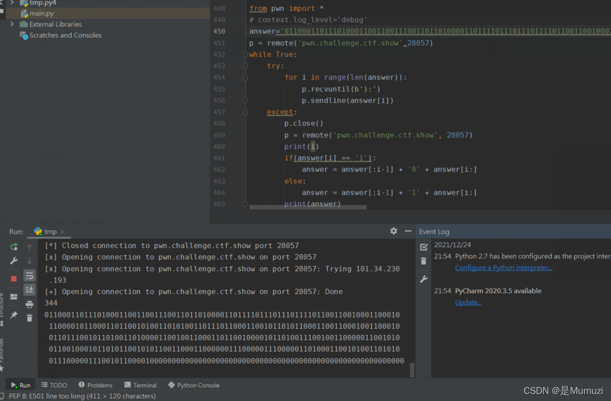Toggle tool window quick access icon
This screenshot has width=611, height=401.
[3, 396]
